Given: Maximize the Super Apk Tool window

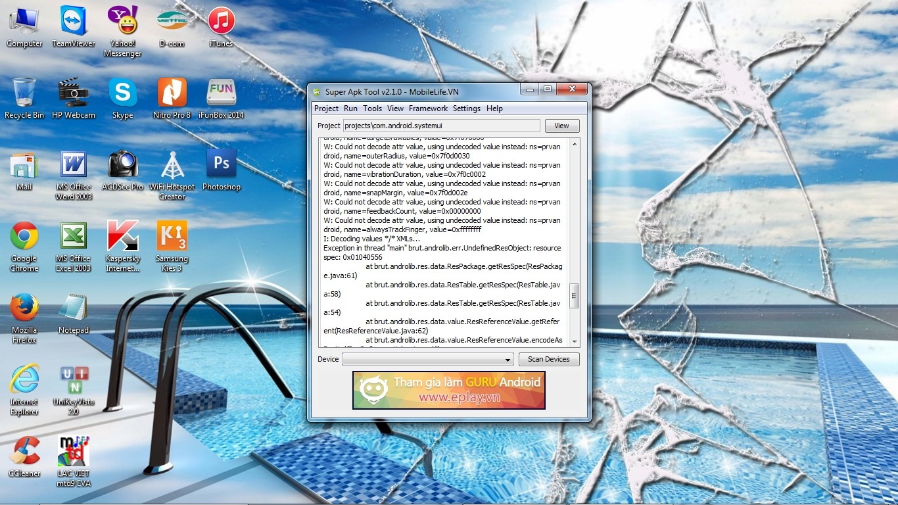Looking at the screenshot, I should point(547,89).
